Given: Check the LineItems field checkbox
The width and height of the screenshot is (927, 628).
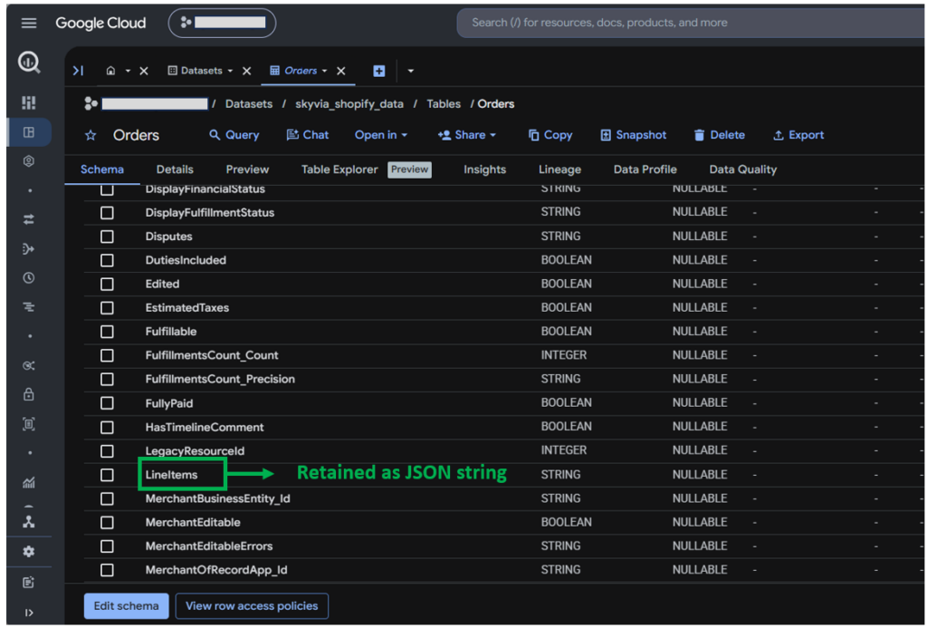Looking at the screenshot, I should [107, 475].
